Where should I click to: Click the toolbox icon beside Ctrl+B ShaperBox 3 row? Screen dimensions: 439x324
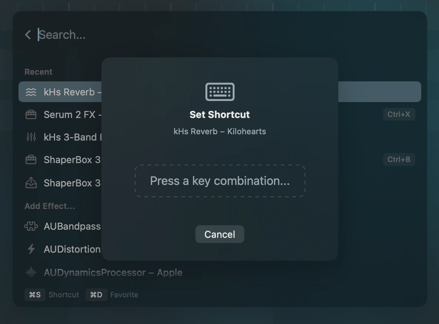tap(31, 159)
